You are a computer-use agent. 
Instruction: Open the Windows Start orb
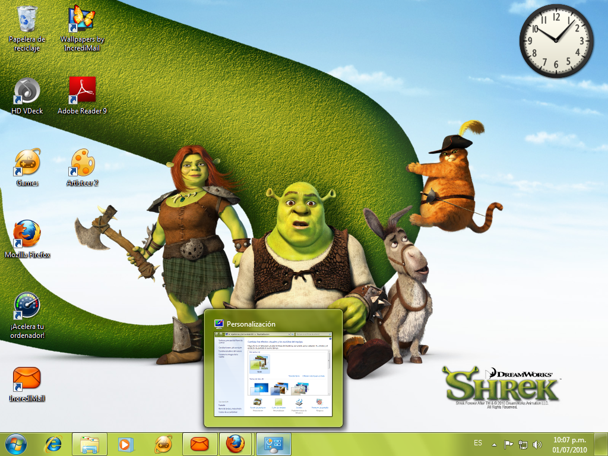(x=16, y=444)
